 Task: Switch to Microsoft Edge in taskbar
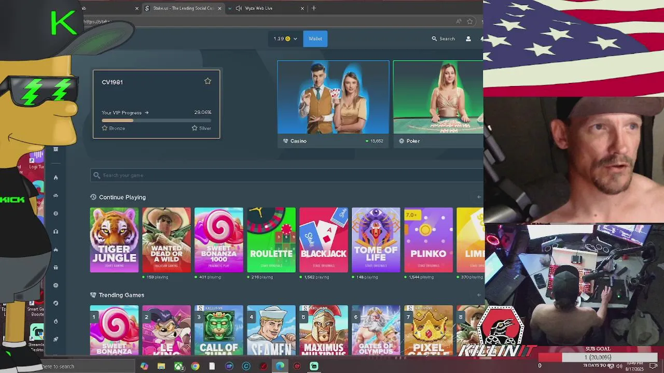tap(280, 366)
